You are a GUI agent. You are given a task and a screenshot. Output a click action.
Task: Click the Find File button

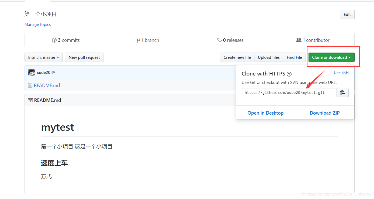pyautogui.click(x=294, y=57)
